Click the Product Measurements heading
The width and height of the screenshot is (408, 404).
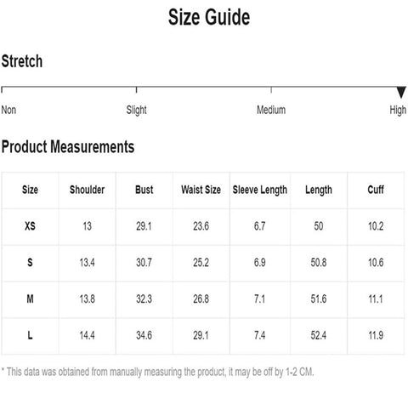coord(68,147)
